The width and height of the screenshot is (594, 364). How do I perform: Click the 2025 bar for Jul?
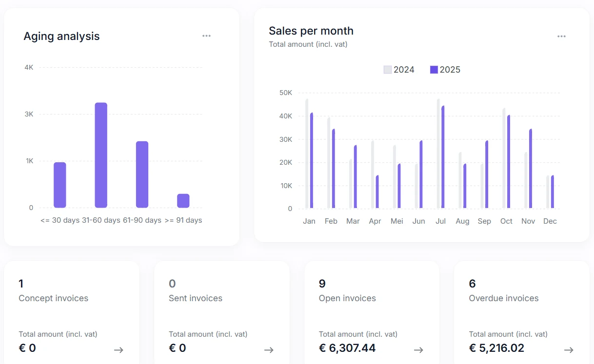pyautogui.click(x=443, y=157)
